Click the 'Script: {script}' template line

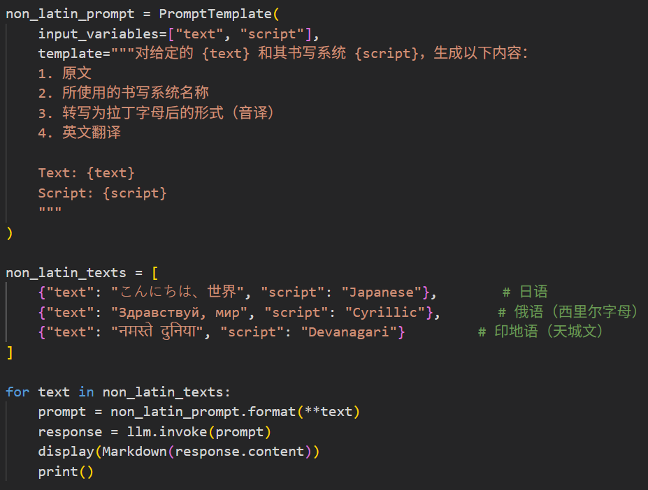coord(103,193)
